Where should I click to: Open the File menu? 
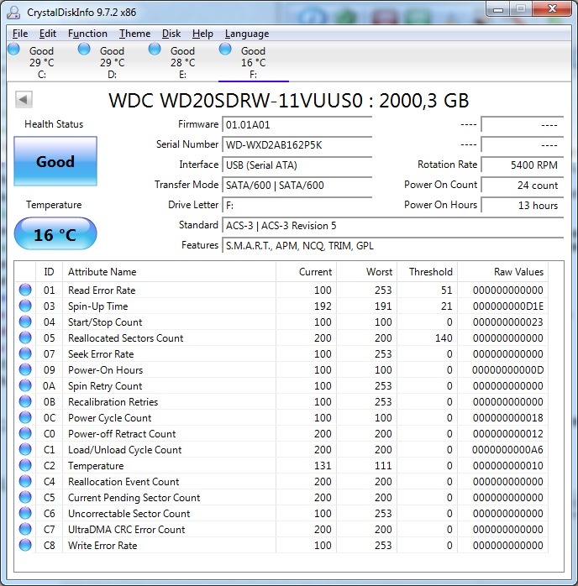[20, 34]
